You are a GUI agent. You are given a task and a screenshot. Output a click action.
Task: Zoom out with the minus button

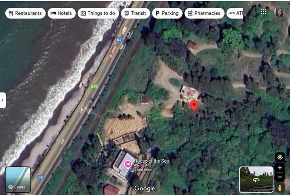click(280, 177)
